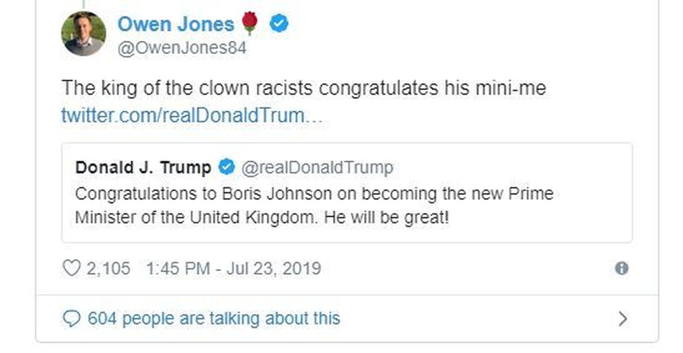Click the 2,105 likes count
The width and height of the screenshot is (683, 353).
[108, 269]
